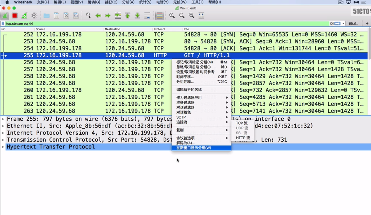Save the capture file icon

coord(56,16)
